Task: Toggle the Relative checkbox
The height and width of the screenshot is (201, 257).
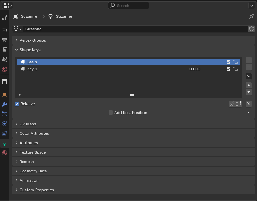Action: point(17,104)
